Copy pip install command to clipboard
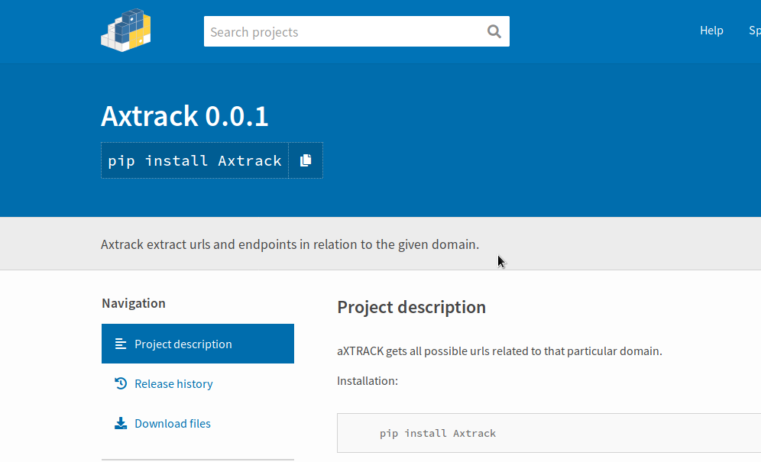761x462 pixels. pyautogui.click(x=306, y=160)
